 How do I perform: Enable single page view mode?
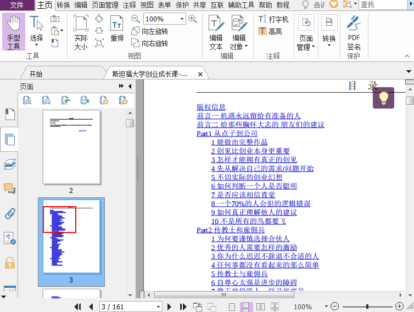click(x=232, y=307)
